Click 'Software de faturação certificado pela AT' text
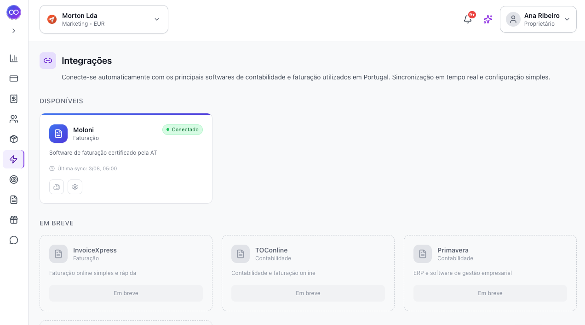This screenshot has width=585, height=325. [x=103, y=153]
